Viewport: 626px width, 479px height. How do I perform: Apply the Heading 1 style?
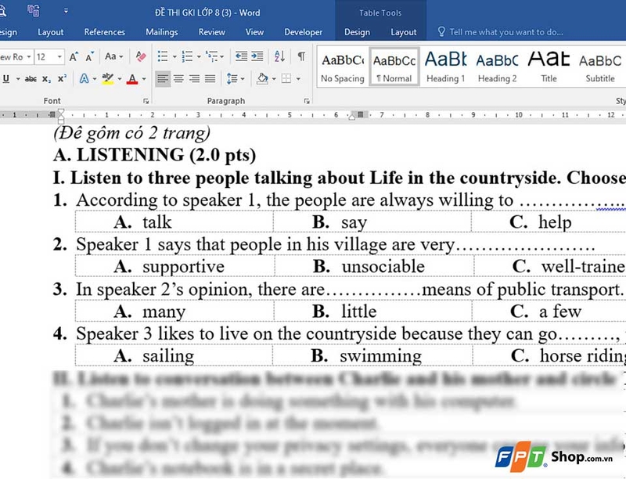click(x=445, y=67)
